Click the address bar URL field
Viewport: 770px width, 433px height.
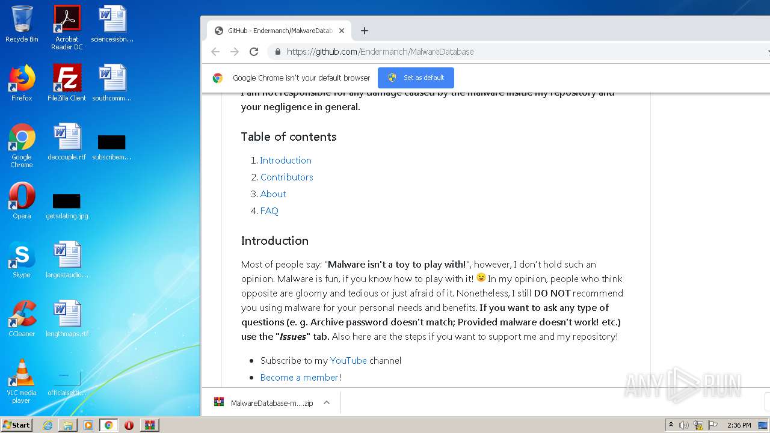click(x=380, y=52)
